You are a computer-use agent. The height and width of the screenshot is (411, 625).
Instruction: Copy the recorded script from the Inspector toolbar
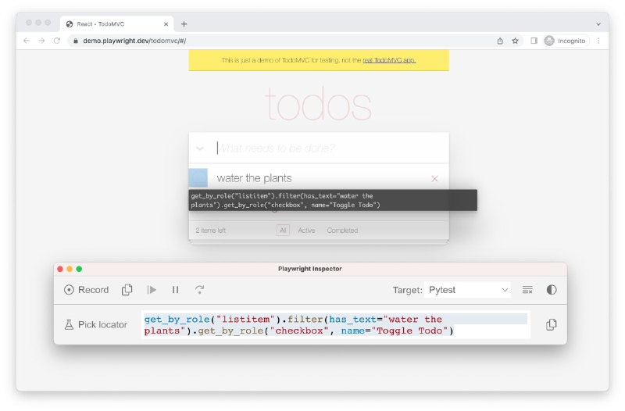(x=127, y=290)
